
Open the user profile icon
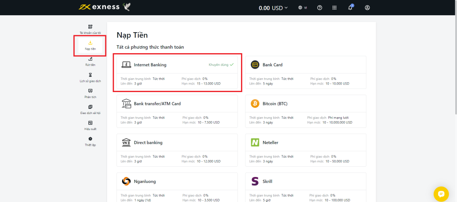coord(367,8)
